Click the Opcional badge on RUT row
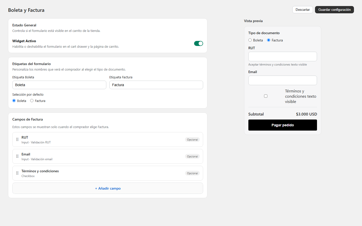The height and width of the screenshot is (226, 362). [x=192, y=140]
